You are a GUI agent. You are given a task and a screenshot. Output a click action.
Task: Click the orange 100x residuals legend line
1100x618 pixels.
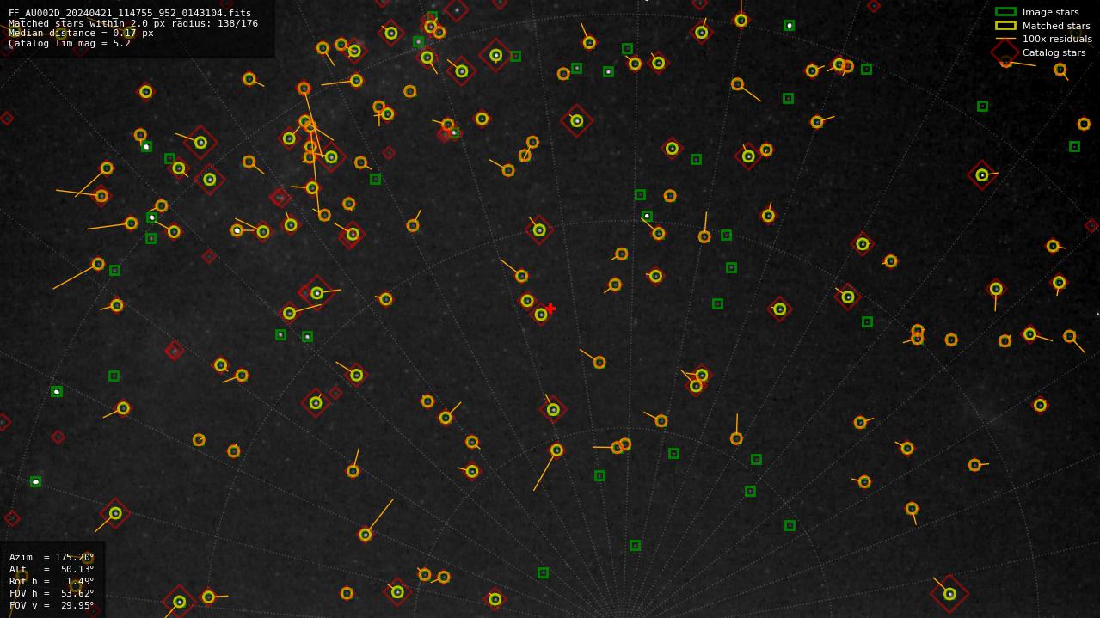point(1005,39)
